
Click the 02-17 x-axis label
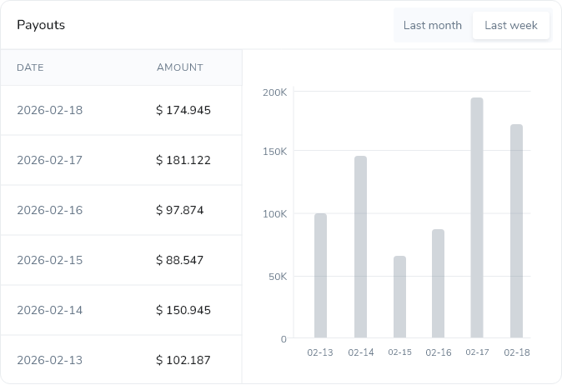point(477,352)
